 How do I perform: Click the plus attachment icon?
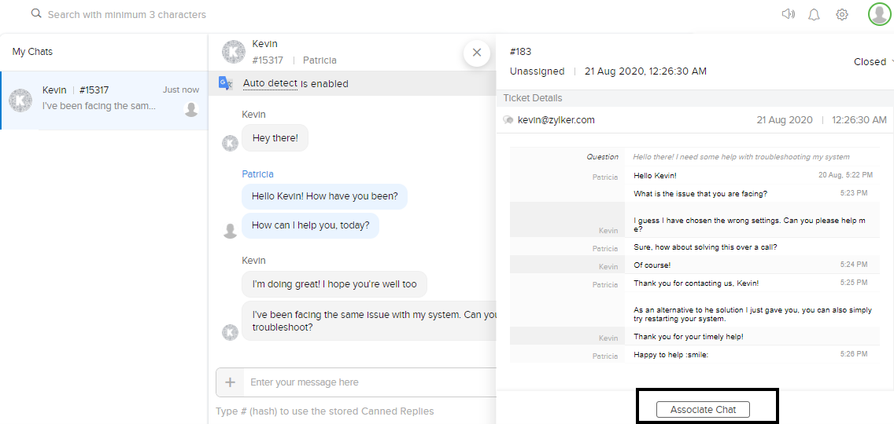click(230, 382)
